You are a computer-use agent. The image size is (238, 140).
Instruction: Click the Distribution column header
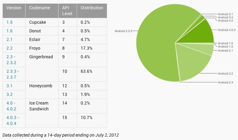click(92, 8)
